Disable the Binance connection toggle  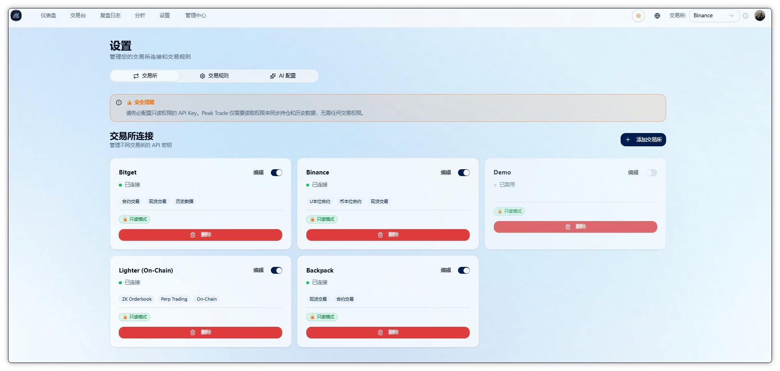(x=464, y=173)
